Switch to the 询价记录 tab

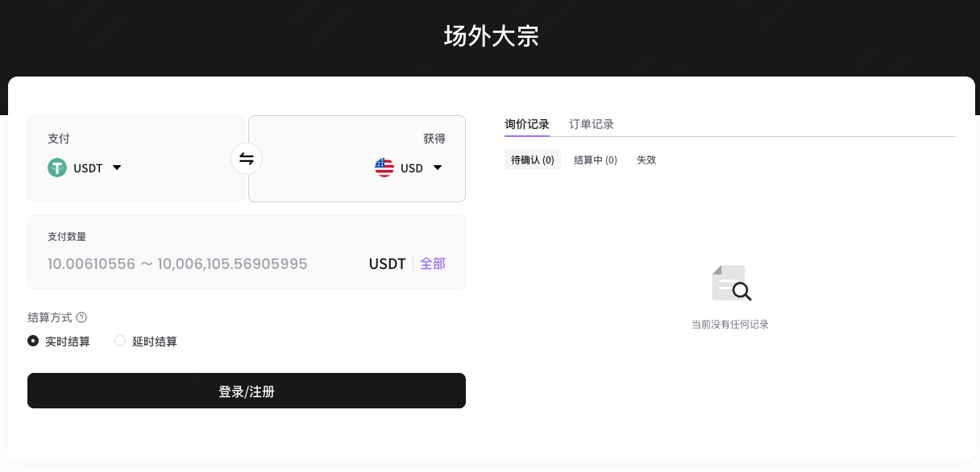(x=527, y=124)
